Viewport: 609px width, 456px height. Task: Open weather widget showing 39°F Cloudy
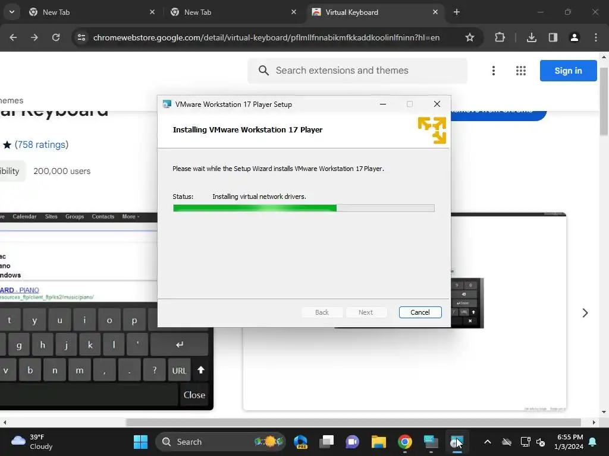(x=32, y=442)
